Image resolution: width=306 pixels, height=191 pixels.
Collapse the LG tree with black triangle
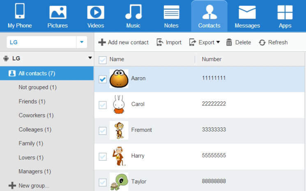tap(90, 58)
